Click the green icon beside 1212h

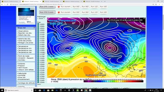[38, 68]
